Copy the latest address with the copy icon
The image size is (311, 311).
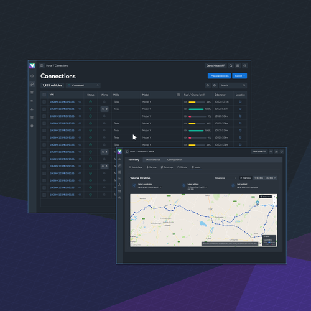coord(206,187)
